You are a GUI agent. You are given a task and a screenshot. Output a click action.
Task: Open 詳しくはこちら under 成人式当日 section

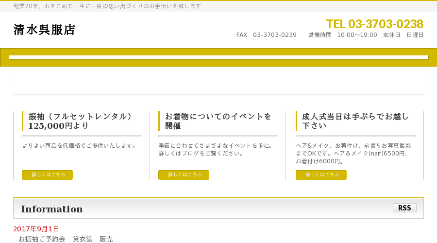321,175
